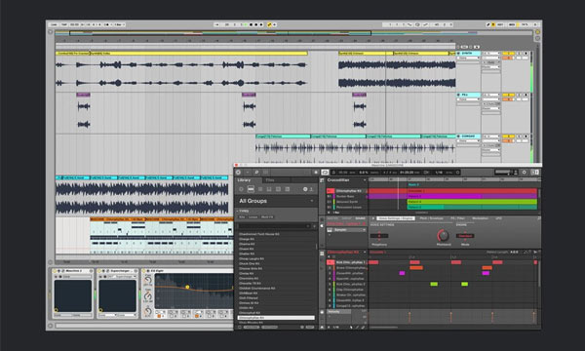Click the Maschine browser search field
This screenshot has height=351, width=585.
274,226
